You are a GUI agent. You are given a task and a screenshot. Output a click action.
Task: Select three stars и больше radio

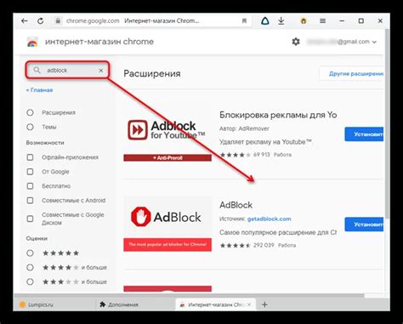(x=30, y=281)
